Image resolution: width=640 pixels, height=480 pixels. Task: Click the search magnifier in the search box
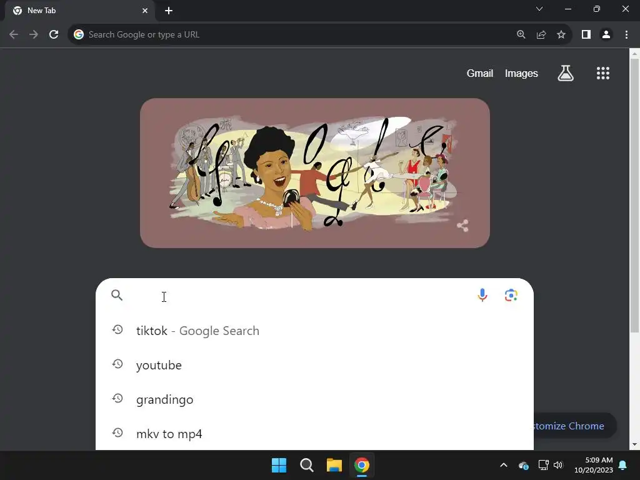pos(117,295)
